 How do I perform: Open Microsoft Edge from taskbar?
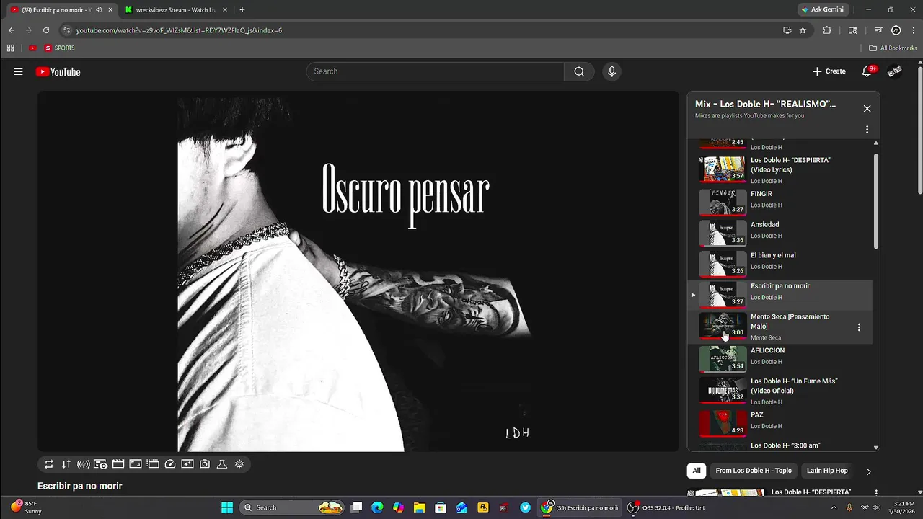[377, 507]
